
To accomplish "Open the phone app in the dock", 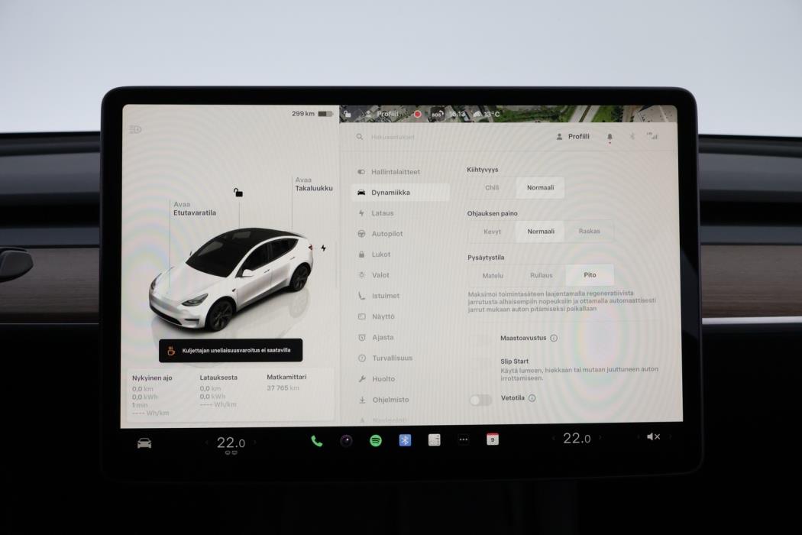I will [315, 440].
